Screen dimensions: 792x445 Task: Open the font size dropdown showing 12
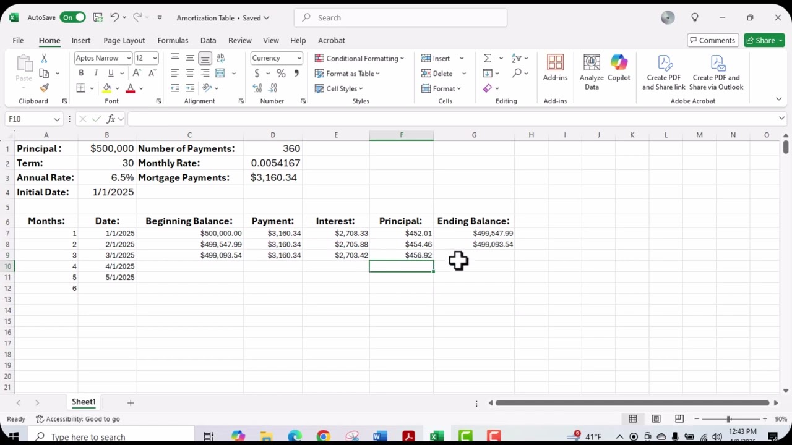[x=155, y=58]
